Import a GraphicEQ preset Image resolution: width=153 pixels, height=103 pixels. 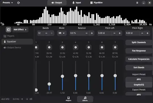point(139,85)
